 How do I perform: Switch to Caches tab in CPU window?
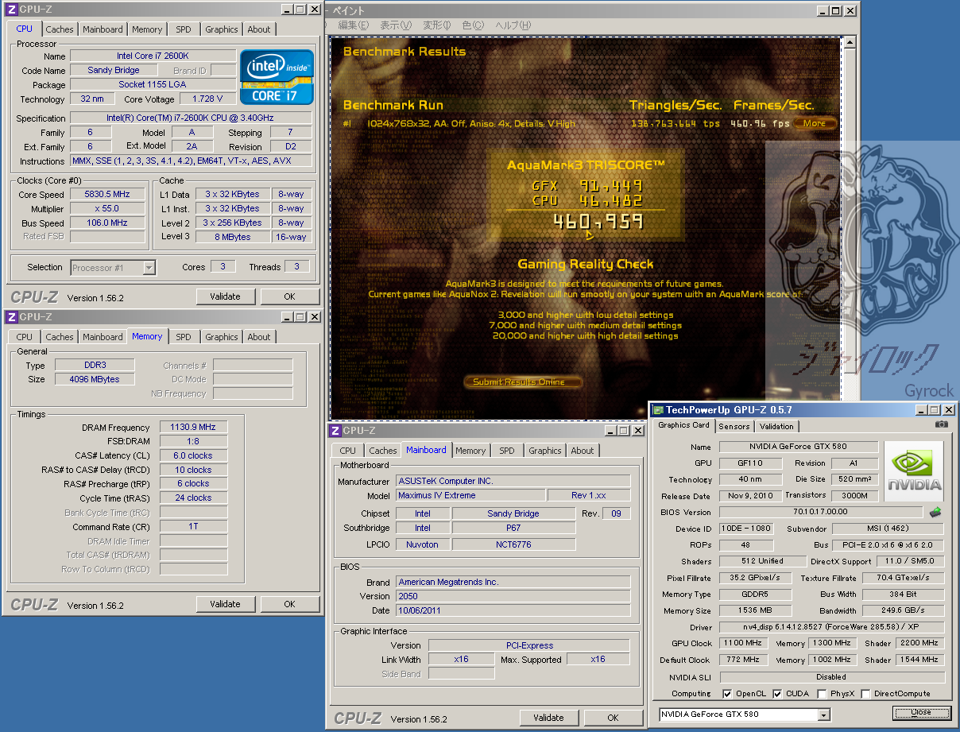(x=59, y=29)
